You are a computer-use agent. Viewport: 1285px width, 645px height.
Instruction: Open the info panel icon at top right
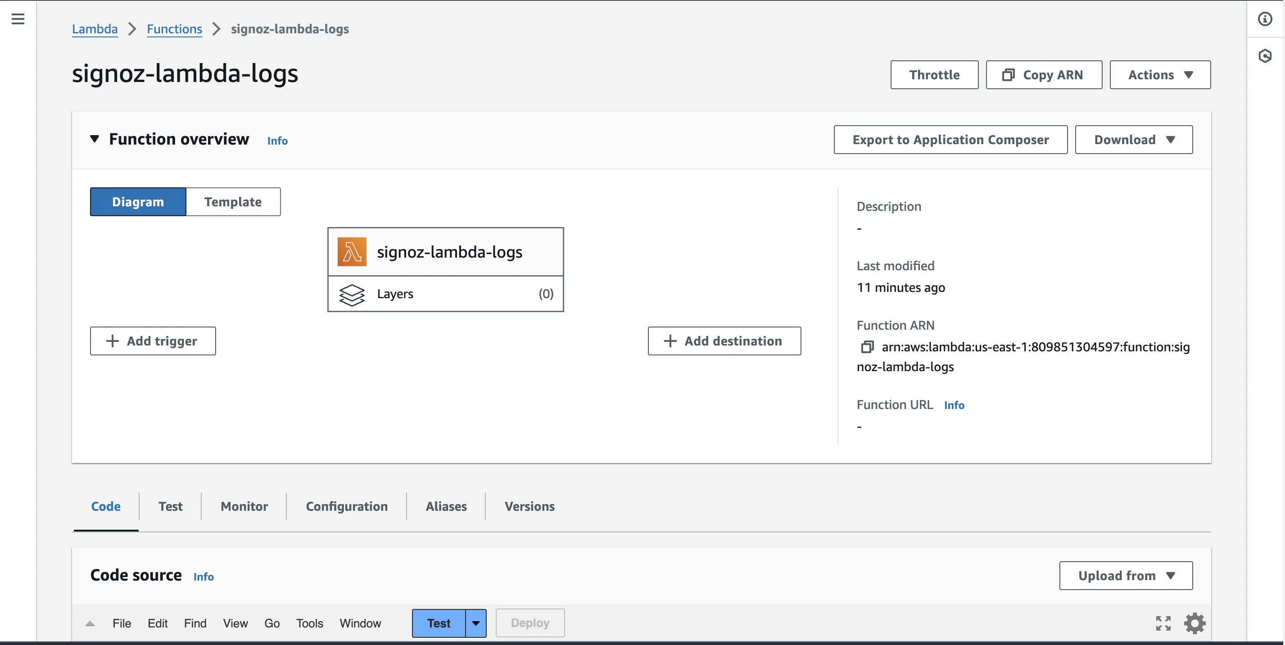tap(1265, 19)
